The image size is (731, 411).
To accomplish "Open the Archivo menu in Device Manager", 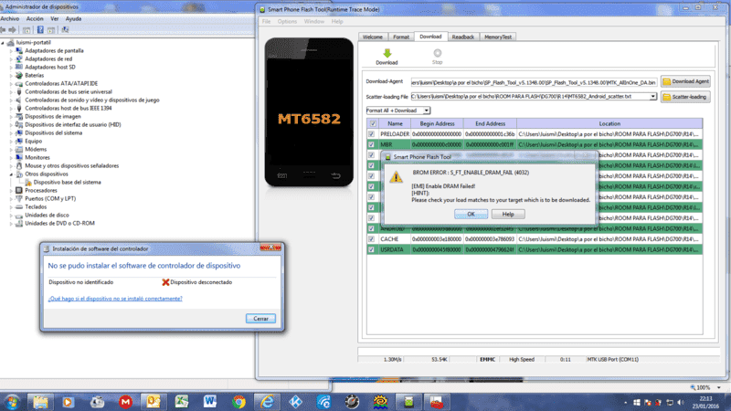I will 10,18.
